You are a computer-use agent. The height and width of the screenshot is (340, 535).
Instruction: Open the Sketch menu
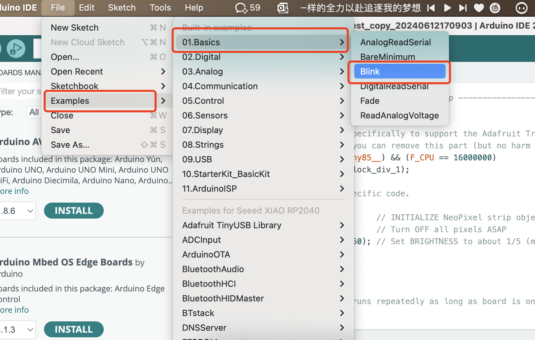[122, 8]
